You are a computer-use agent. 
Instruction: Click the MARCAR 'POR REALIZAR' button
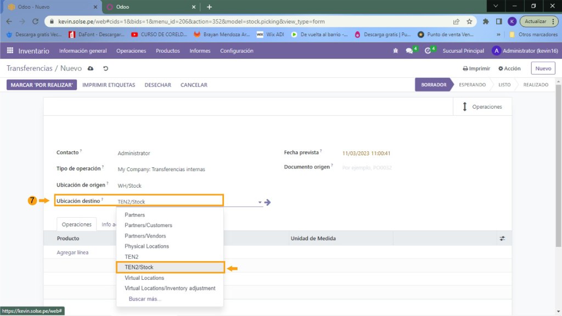pos(42,85)
